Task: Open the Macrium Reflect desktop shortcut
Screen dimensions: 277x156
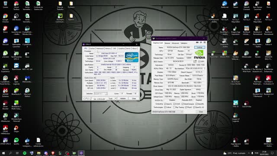Action: point(27,93)
